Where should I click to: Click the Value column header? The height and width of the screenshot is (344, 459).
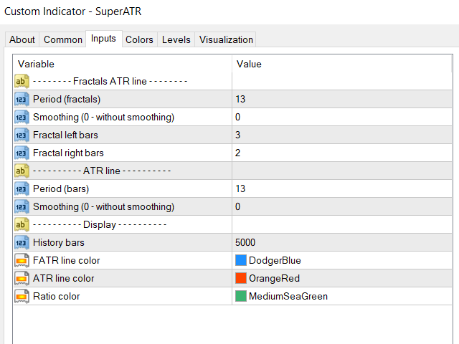click(x=342, y=64)
